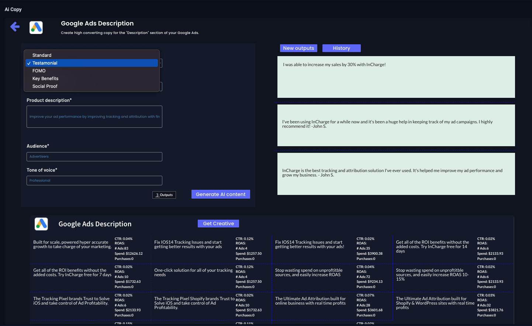Click ad text 'Built for scale, powered hyper accurate'

coord(72,244)
